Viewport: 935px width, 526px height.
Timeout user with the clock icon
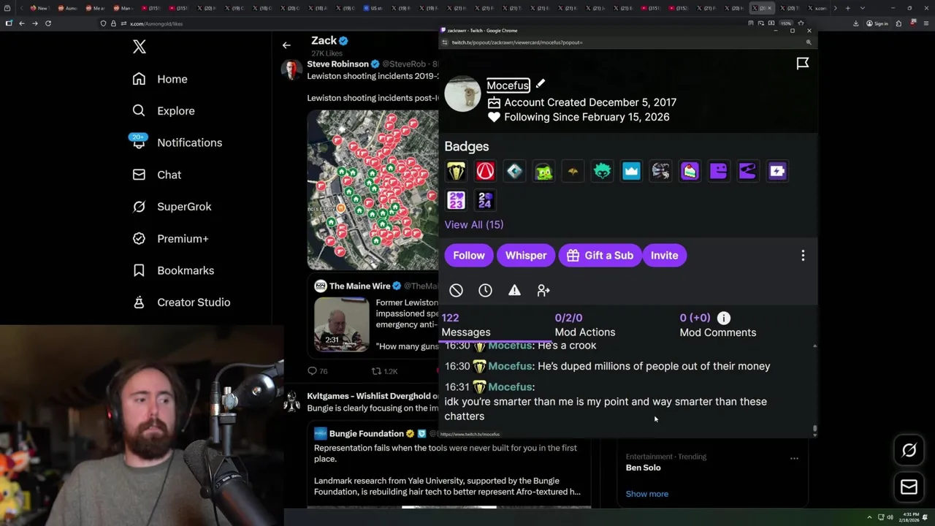(485, 291)
